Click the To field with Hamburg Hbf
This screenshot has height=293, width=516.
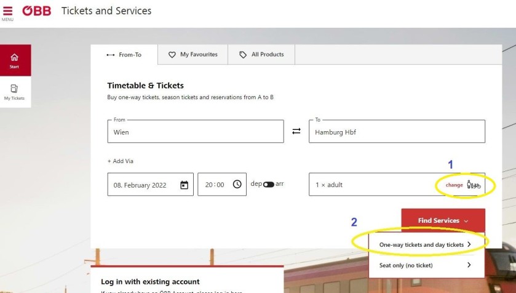pyautogui.click(x=397, y=131)
